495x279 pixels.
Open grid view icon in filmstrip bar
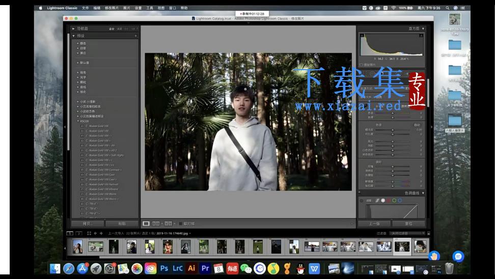point(89,233)
